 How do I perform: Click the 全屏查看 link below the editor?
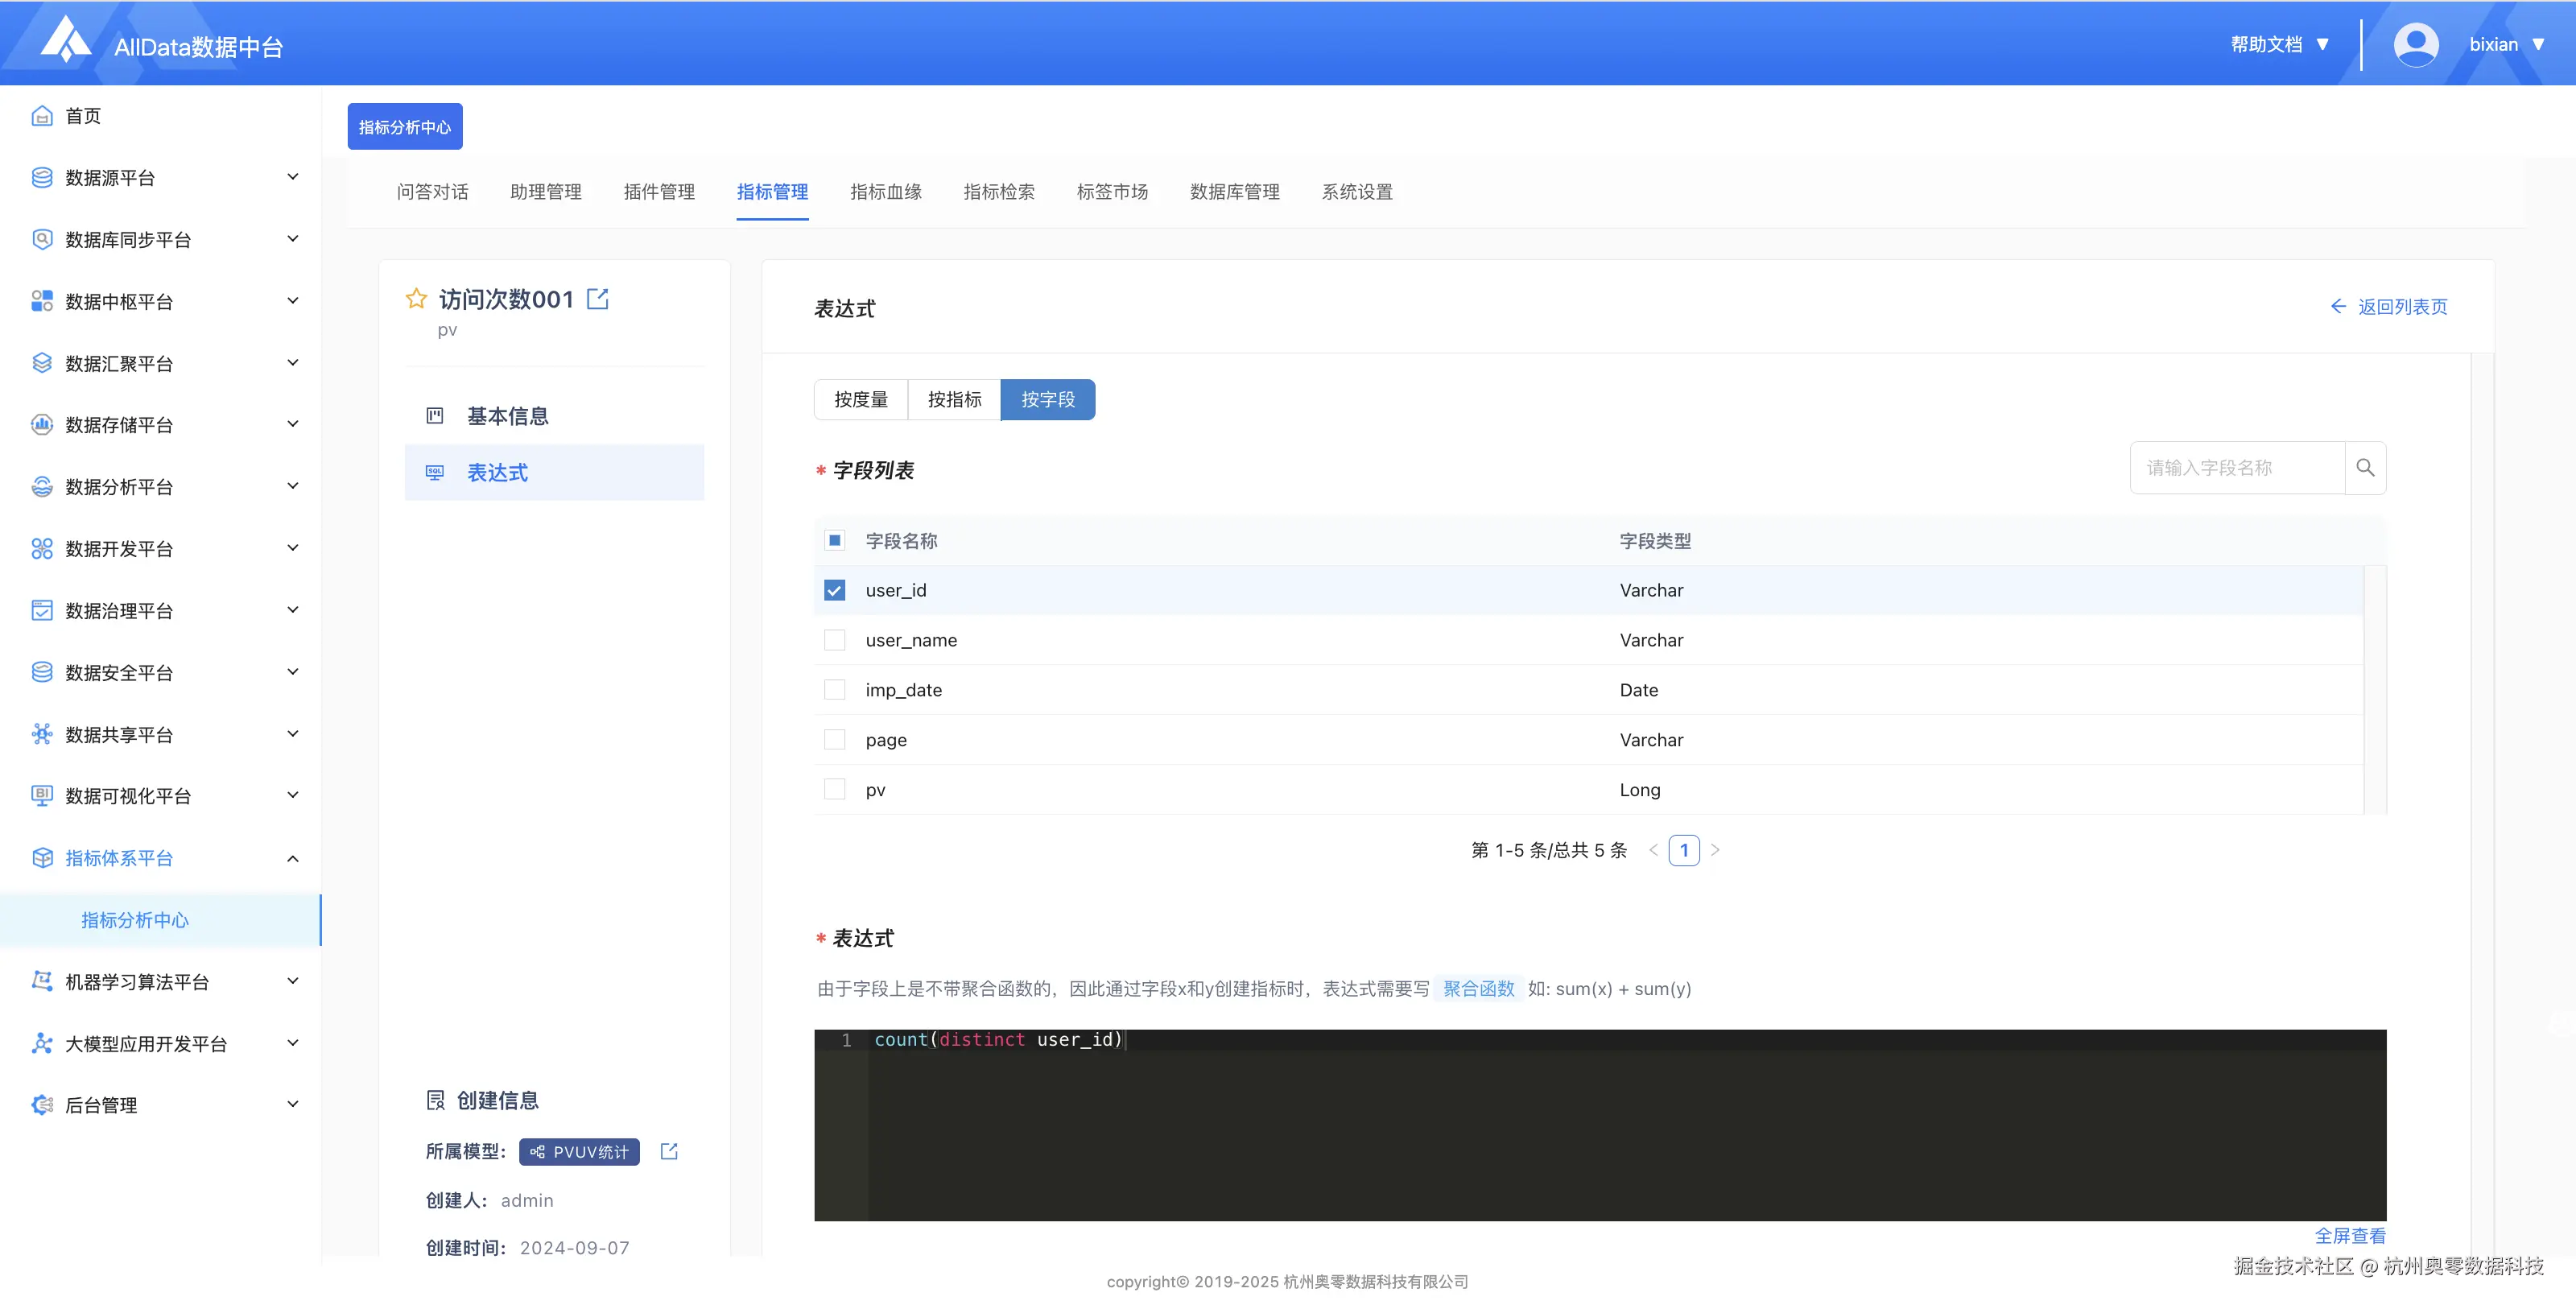tap(2350, 1236)
